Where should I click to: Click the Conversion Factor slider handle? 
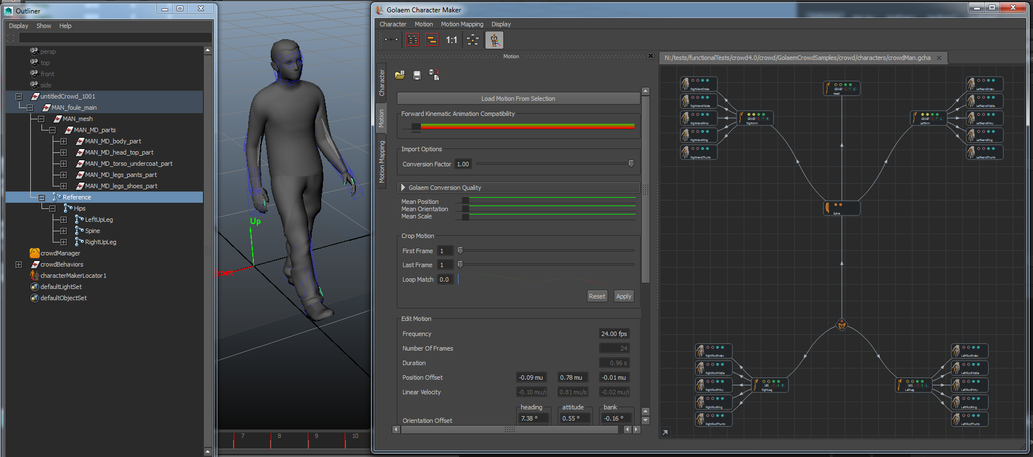pyautogui.click(x=631, y=164)
